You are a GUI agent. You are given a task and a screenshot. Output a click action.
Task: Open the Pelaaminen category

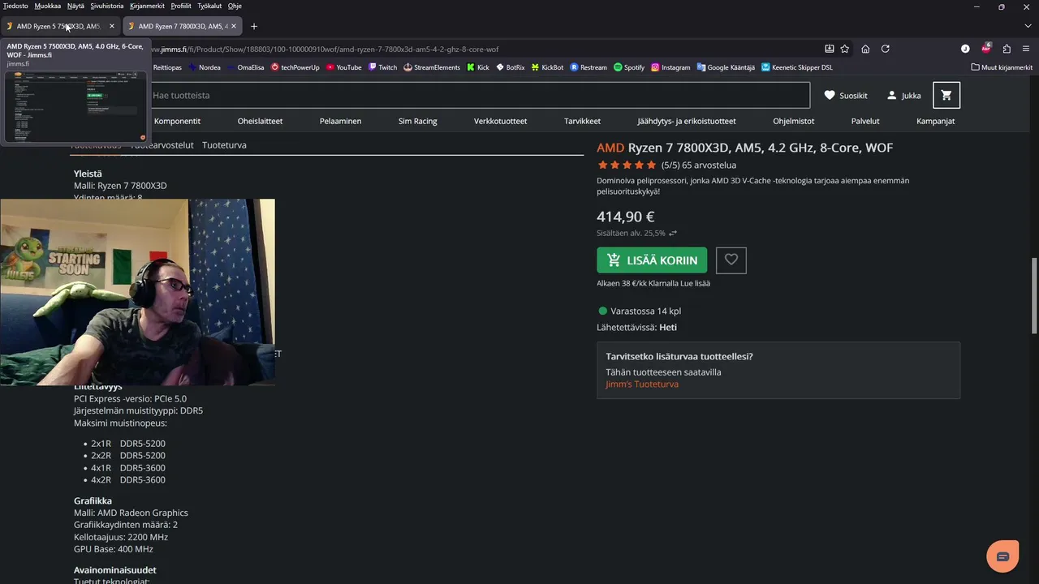[341, 121]
